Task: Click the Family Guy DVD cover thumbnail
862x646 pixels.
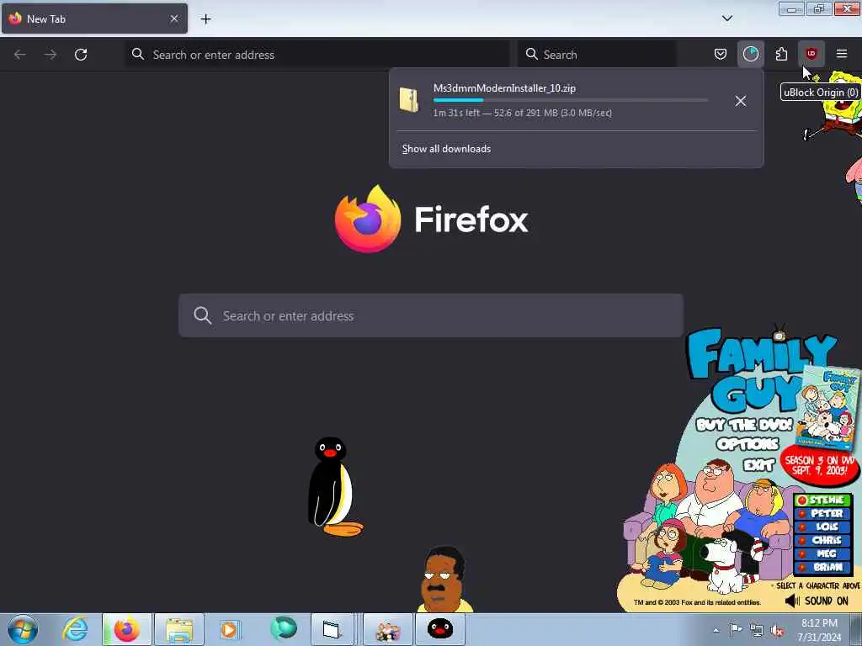Action: point(827,408)
